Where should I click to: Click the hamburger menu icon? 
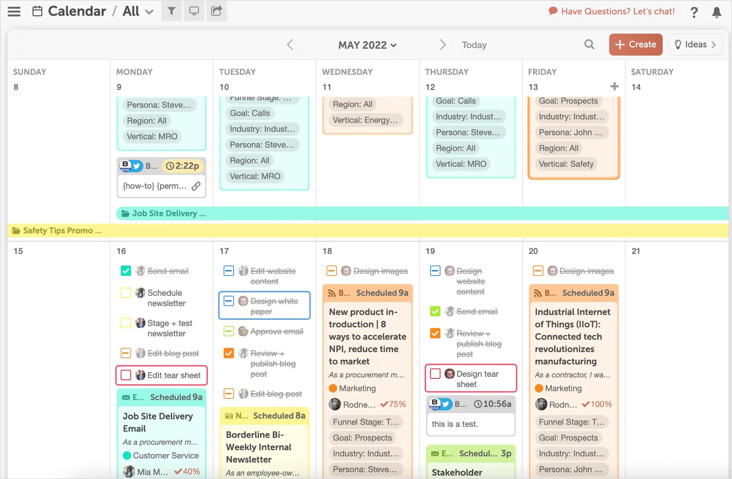click(14, 11)
